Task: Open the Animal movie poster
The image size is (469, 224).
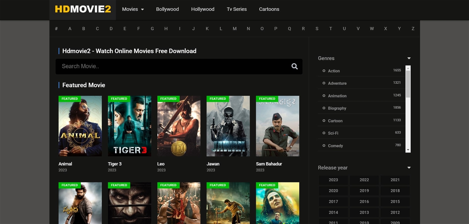Action: point(80,126)
